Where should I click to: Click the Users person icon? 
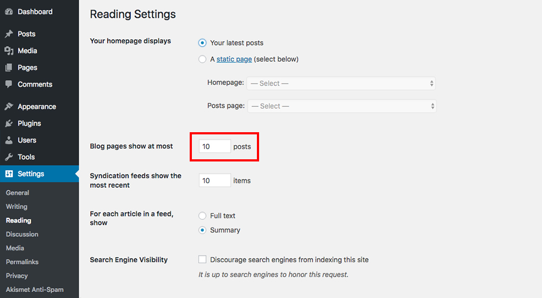[x=9, y=140]
